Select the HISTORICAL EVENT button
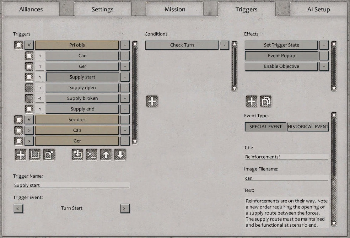 [308, 126]
